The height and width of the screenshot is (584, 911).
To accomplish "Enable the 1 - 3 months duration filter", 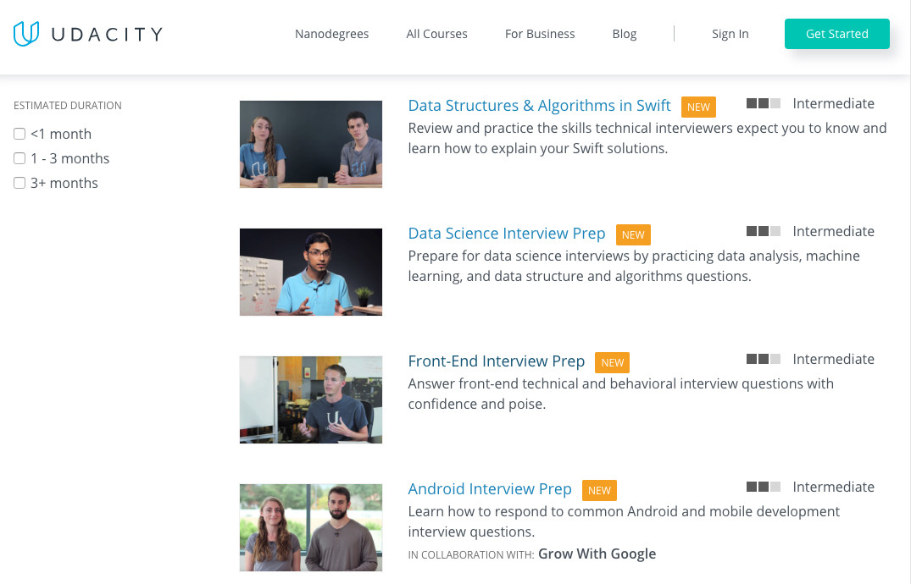I will coord(19,158).
